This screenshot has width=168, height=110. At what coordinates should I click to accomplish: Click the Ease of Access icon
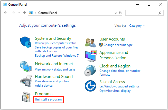tap(90, 86)
